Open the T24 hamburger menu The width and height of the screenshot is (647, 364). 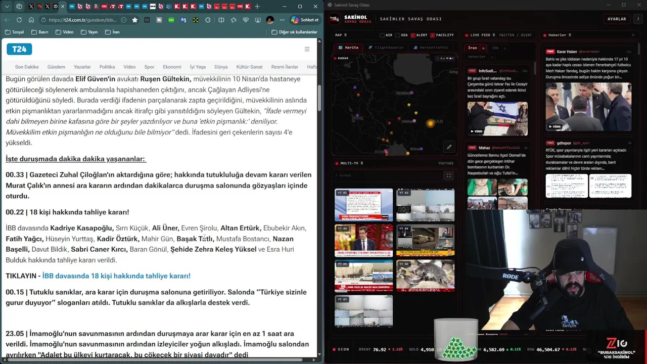(307, 49)
